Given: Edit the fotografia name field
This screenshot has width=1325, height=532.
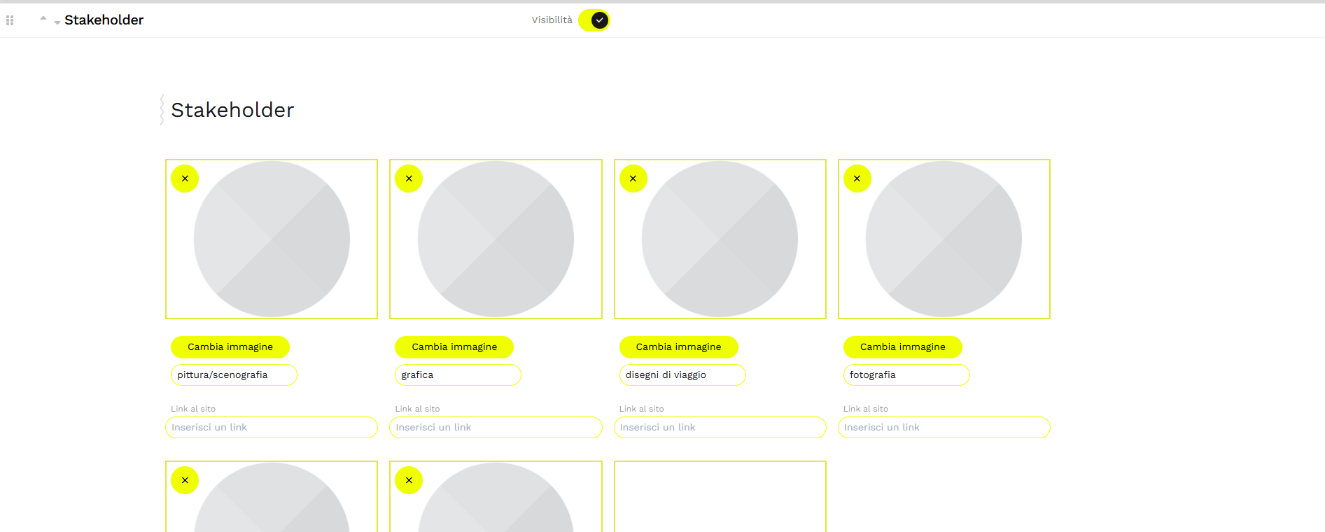Looking at the screenshot, I should click(906, 375).
